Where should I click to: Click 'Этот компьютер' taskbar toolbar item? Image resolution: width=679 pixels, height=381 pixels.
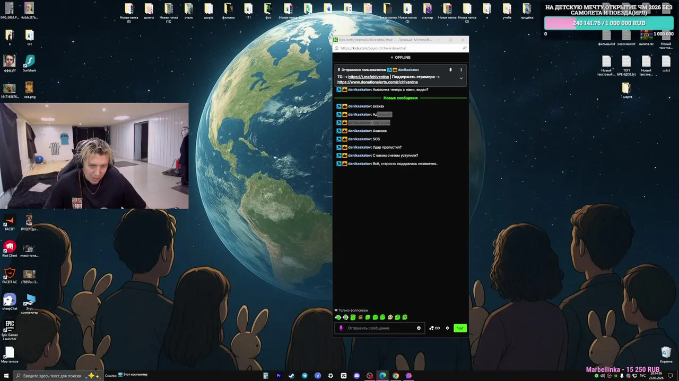click(x=133, y=375)
